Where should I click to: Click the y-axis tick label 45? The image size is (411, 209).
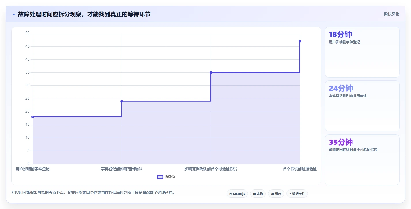[x=28, y=46]
